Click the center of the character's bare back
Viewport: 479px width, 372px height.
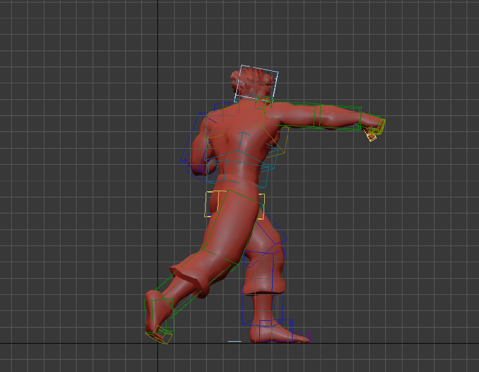(238, 139)
